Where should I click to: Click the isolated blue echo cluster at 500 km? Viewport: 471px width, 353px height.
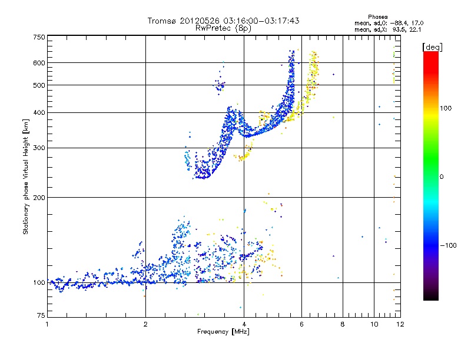(220, 85)
